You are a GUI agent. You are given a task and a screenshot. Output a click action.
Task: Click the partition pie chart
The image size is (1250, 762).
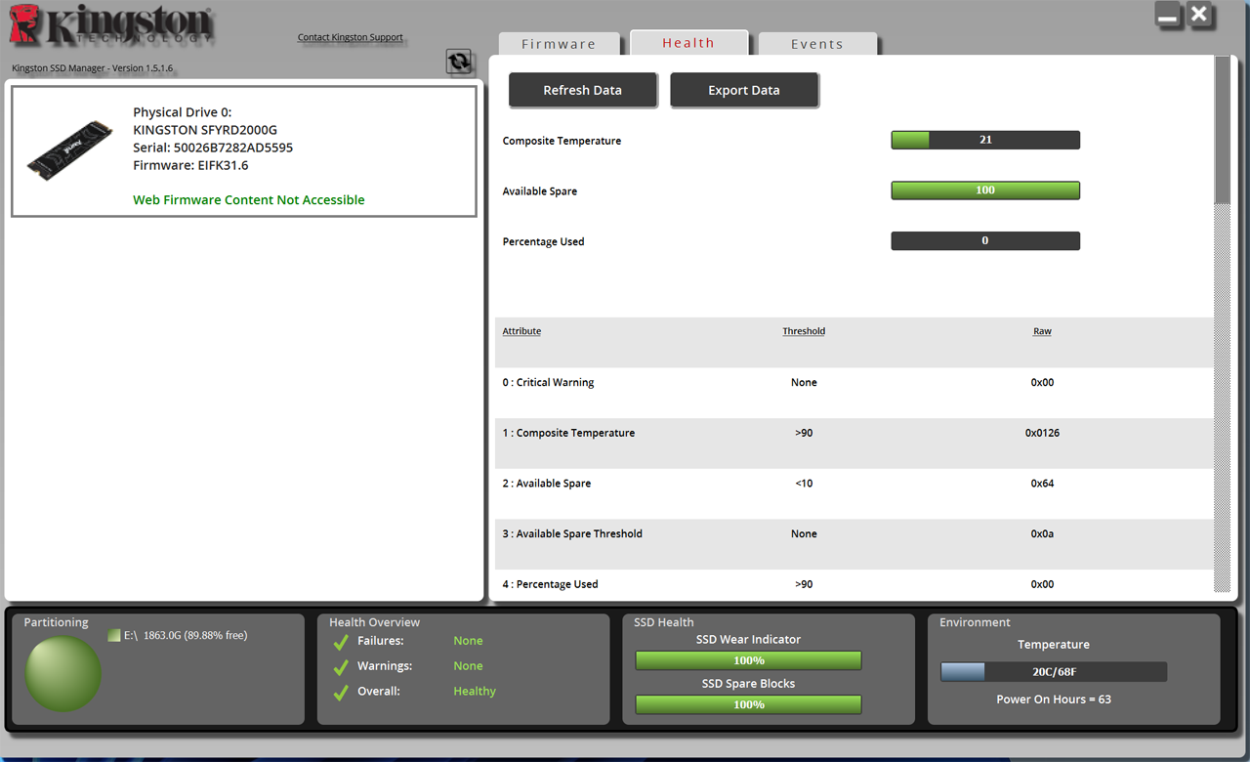click(62, 674)
